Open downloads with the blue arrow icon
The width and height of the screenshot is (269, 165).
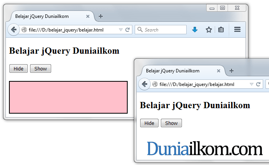(195, 30)
